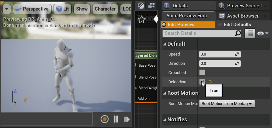This screenshot has height=128, width=272.
Task: Open the Root Motion Mode dropdown
Action: point(227,103)
